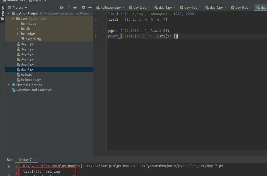Select pyvenv.cfg file in tree
This screenshot has width=267, height=176.
[33, 39]
